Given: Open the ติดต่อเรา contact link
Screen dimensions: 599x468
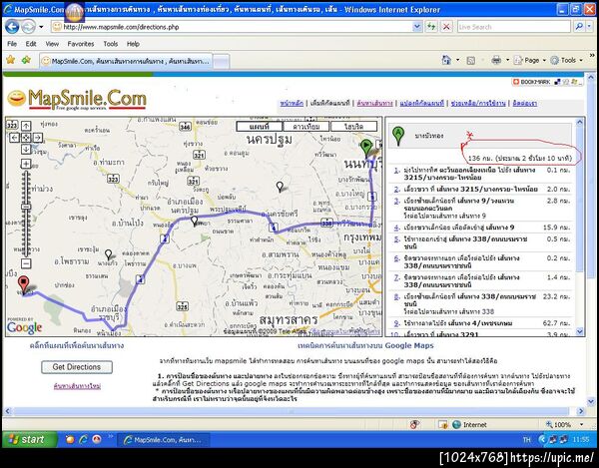Looking at the screenshot, I should point(524,104).
